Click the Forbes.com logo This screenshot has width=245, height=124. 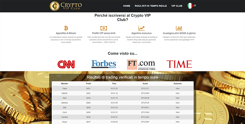click(x=104, y=64)
